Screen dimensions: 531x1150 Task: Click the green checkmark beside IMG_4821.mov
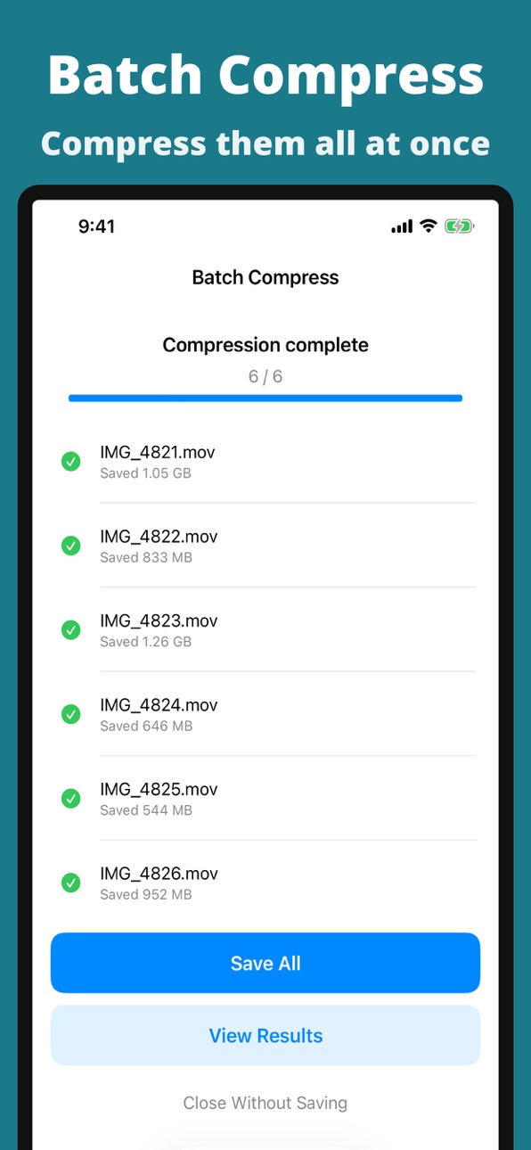pyautogui.click(x=70, y=462)
